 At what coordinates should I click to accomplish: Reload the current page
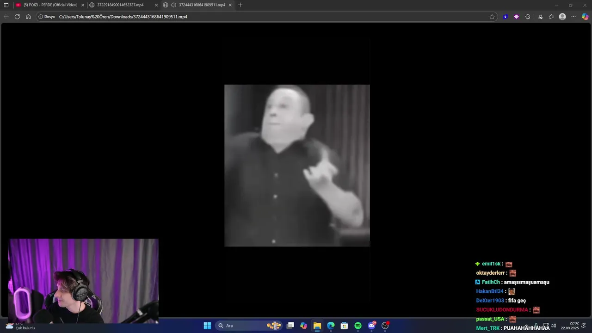[x=17, y=17]
